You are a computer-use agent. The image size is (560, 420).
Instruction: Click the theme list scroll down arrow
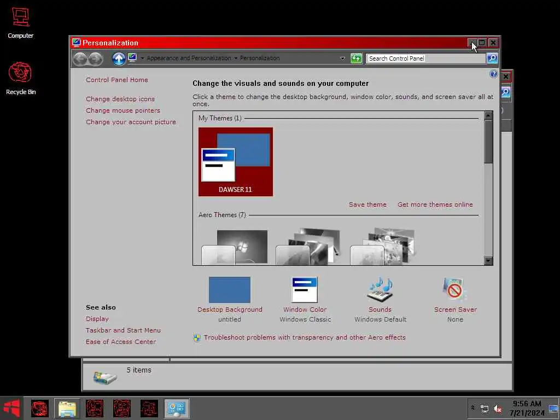(488, 261)
